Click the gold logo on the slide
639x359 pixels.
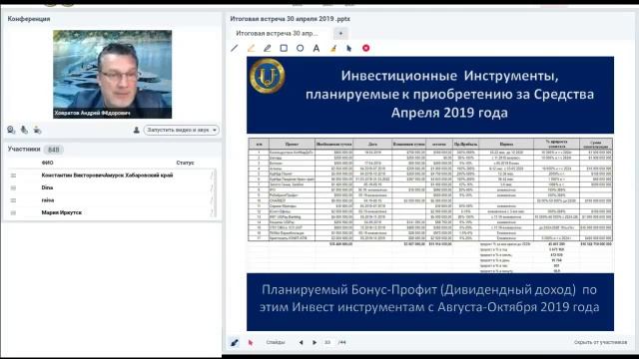tap(268, 76)
